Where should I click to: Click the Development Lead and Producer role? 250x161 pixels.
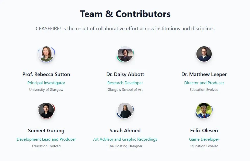[46, 139]
